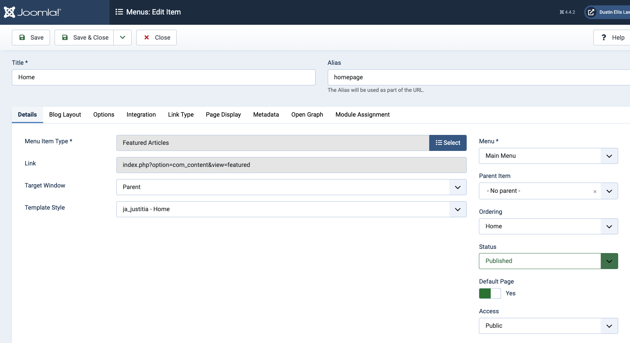Viewport: 630px width, 343px height.
Task: Click Select to choose menu item type
Action: pos(448,143)
